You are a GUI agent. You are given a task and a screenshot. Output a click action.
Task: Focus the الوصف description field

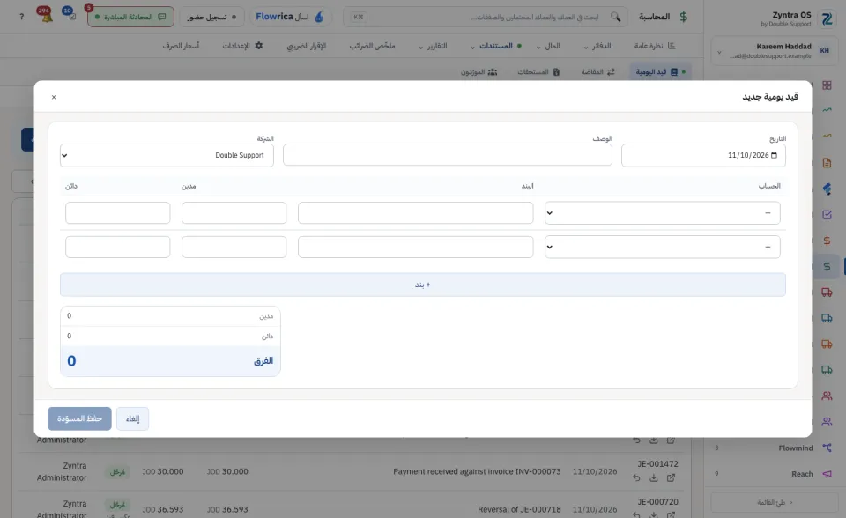(x=448, y=155)
